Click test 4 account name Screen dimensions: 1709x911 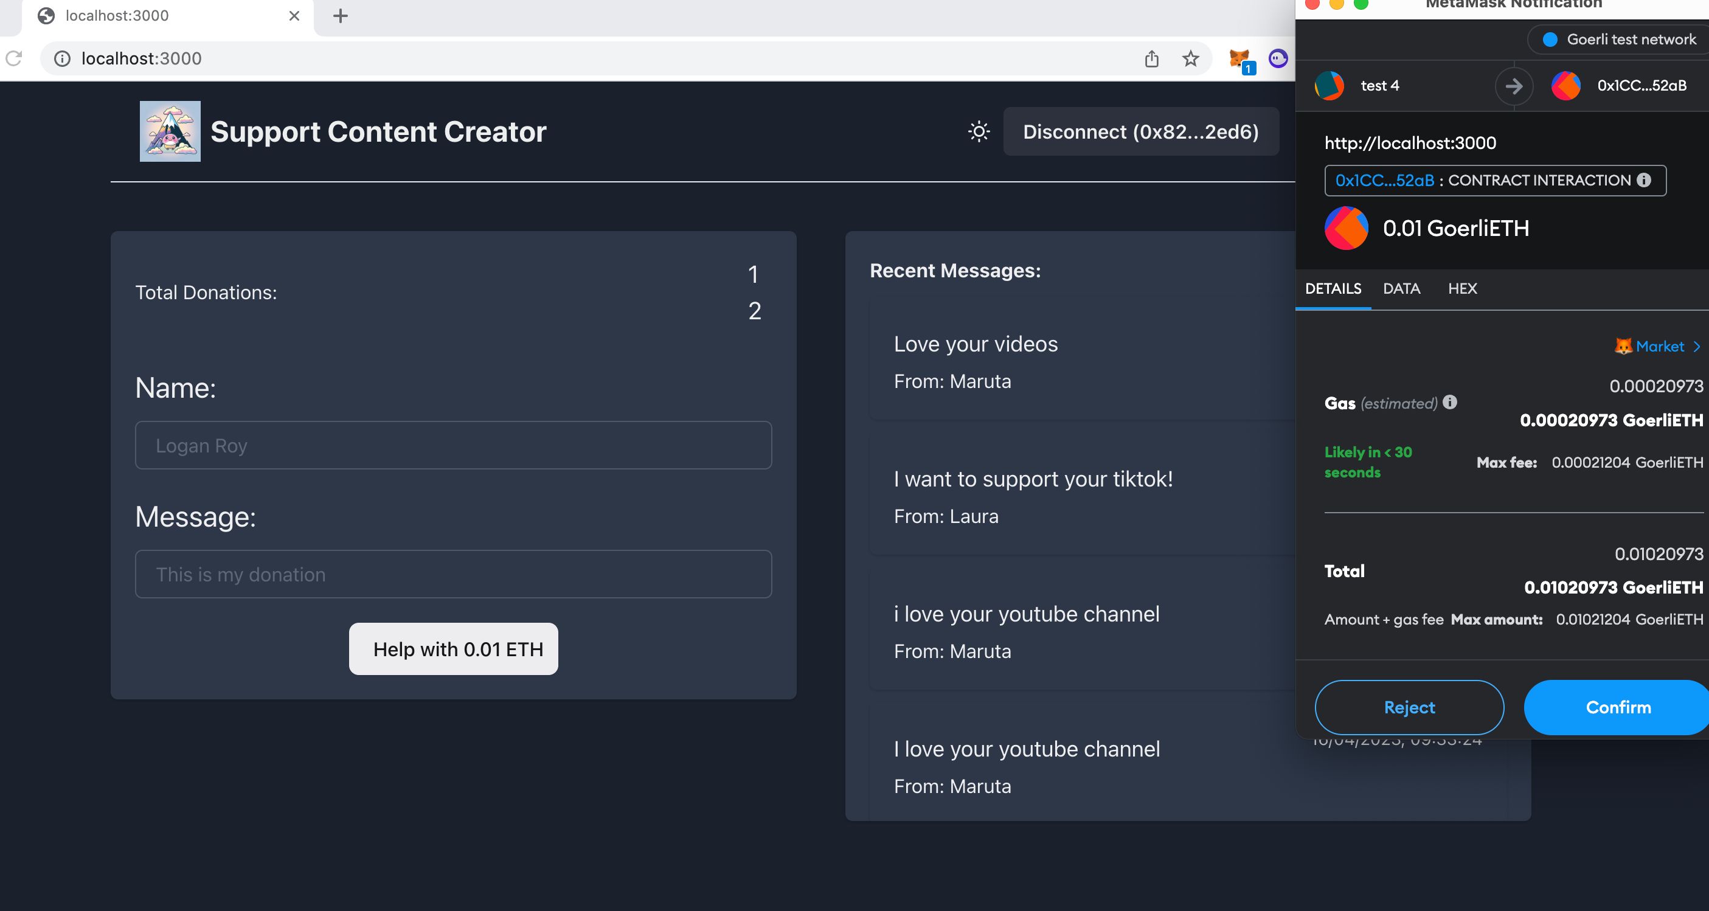pyautogui.click(x=1380, y=86)
